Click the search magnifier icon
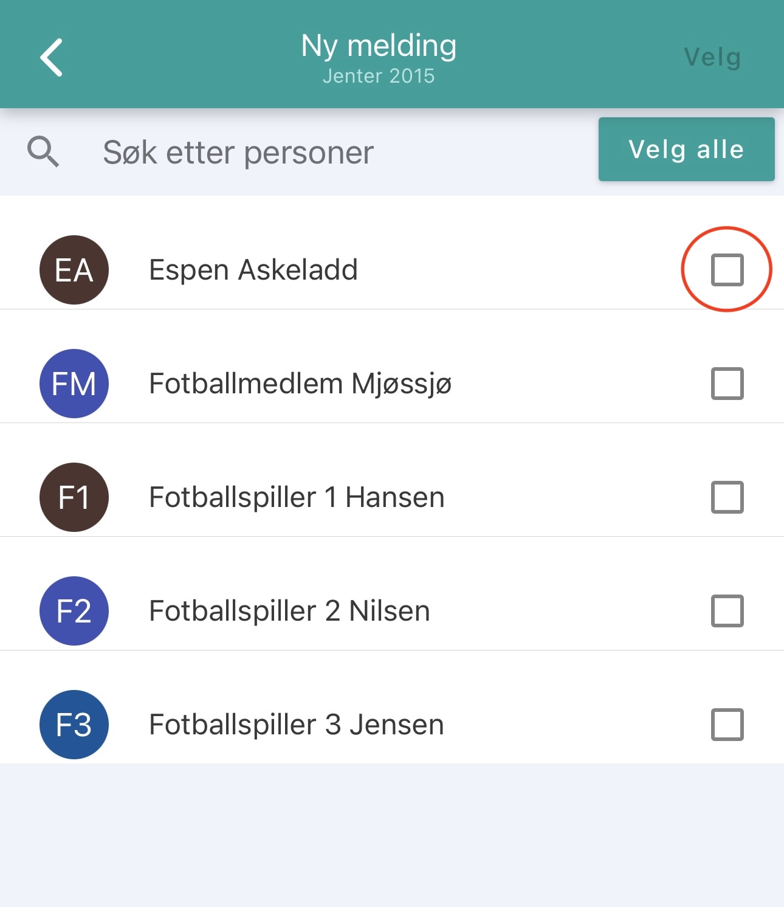The width and height of the screenshot is (784, 907). pyautogui.click(x=43, y=151)
